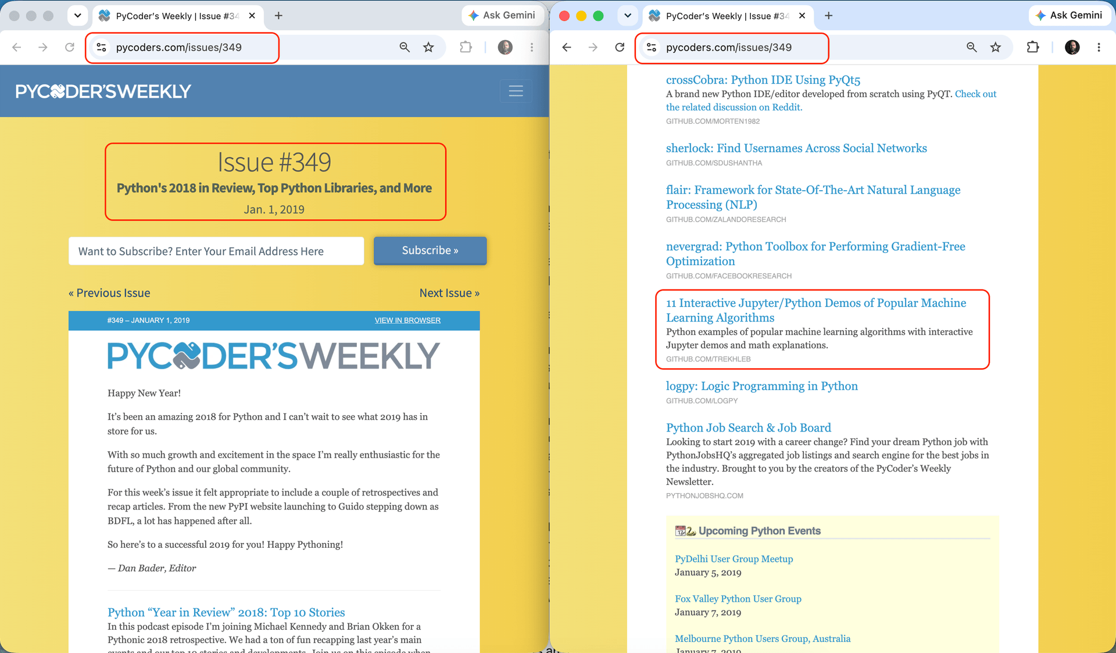Go to Previous Issue link
This screenshot has width=1116, height=653.
point(109,293)
